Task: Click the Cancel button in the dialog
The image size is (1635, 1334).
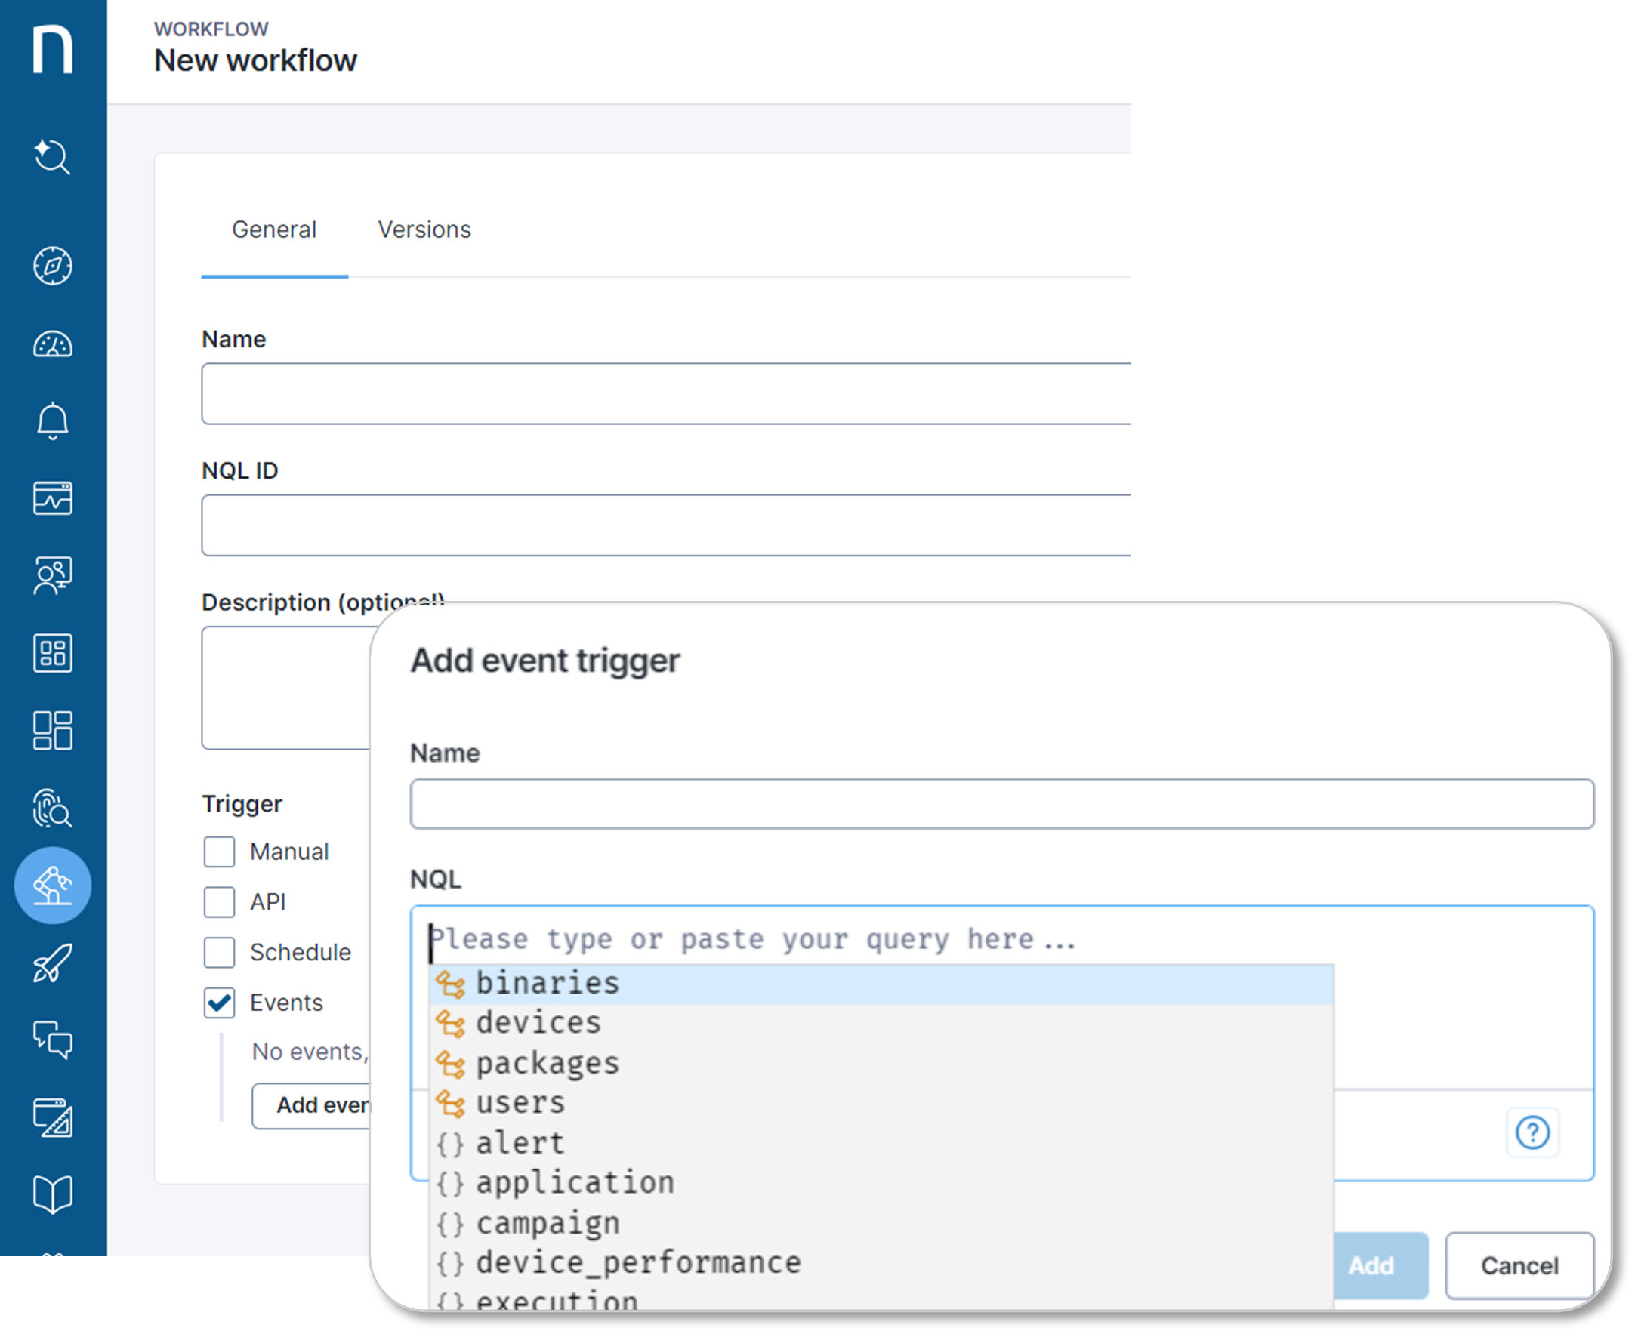Action: [x=1519, y=1265]
